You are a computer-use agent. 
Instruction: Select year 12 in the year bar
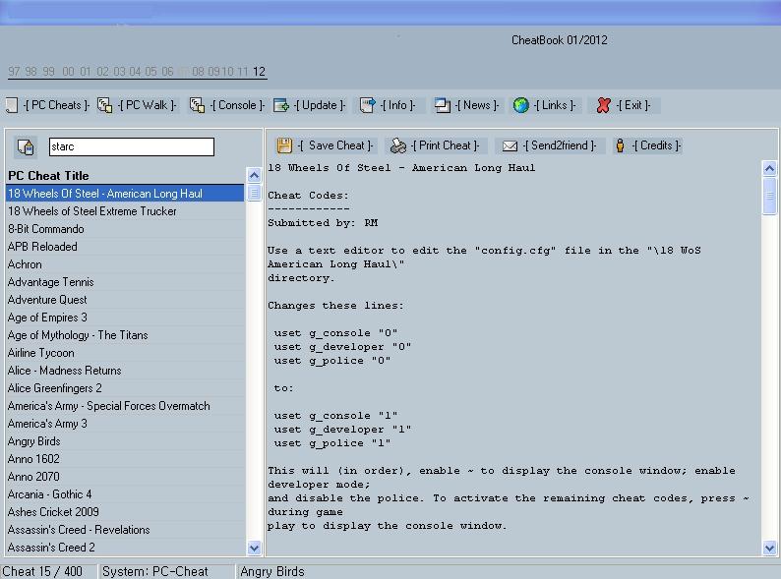point(259,72)
